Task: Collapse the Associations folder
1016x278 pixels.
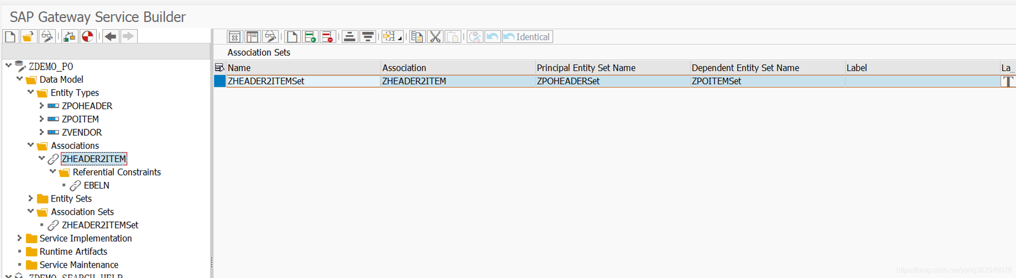Action: click(31, 145)
